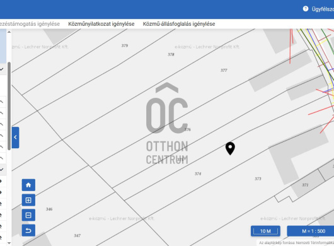Open the Közmű-állásfoglalás igénylése menu

pyautogui.click(x=179, y=24)
